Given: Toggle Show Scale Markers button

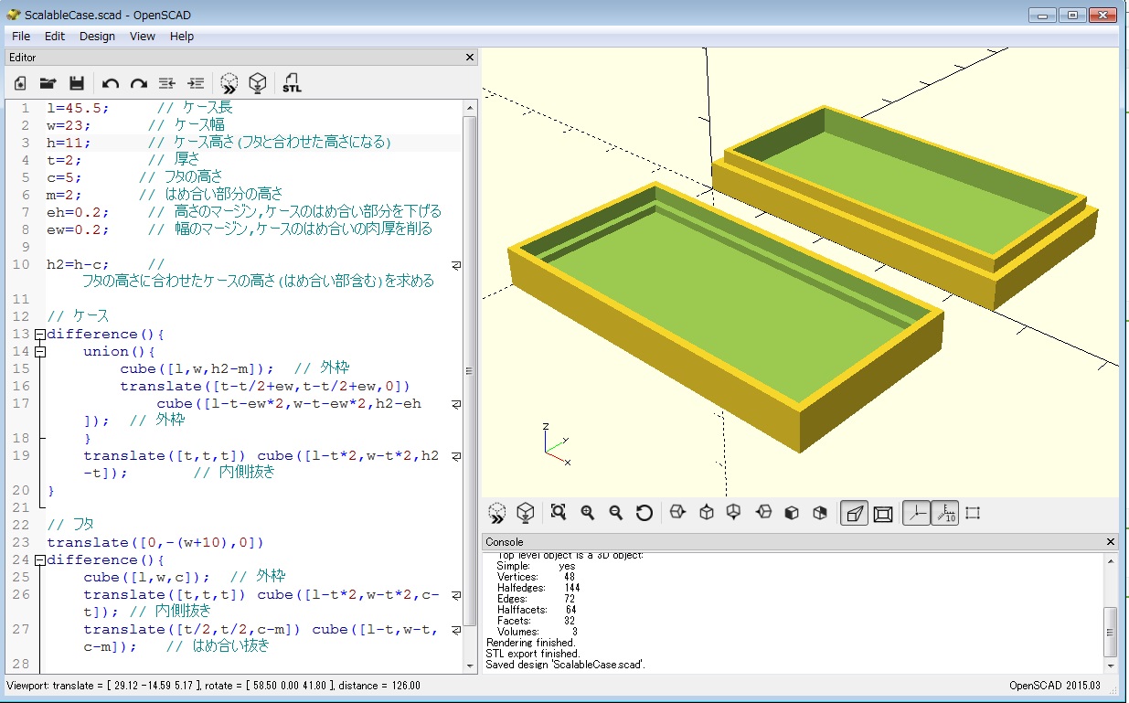Looking at the screenshot, I should coord(945,513).
